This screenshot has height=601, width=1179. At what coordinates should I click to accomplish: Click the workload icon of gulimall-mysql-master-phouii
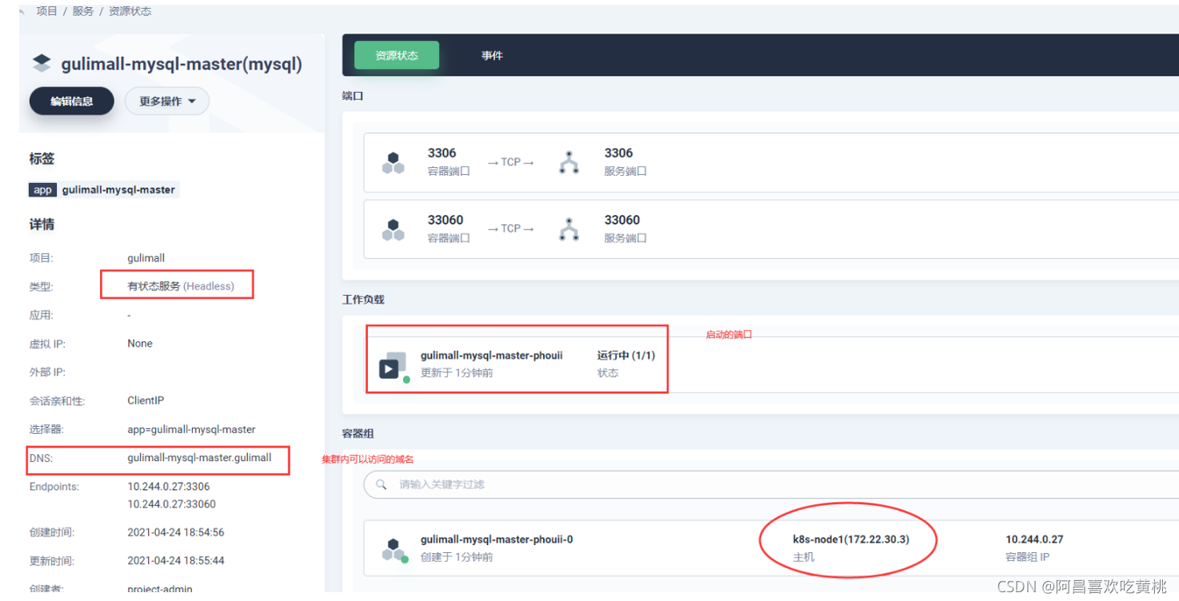(x=394, y=366)
